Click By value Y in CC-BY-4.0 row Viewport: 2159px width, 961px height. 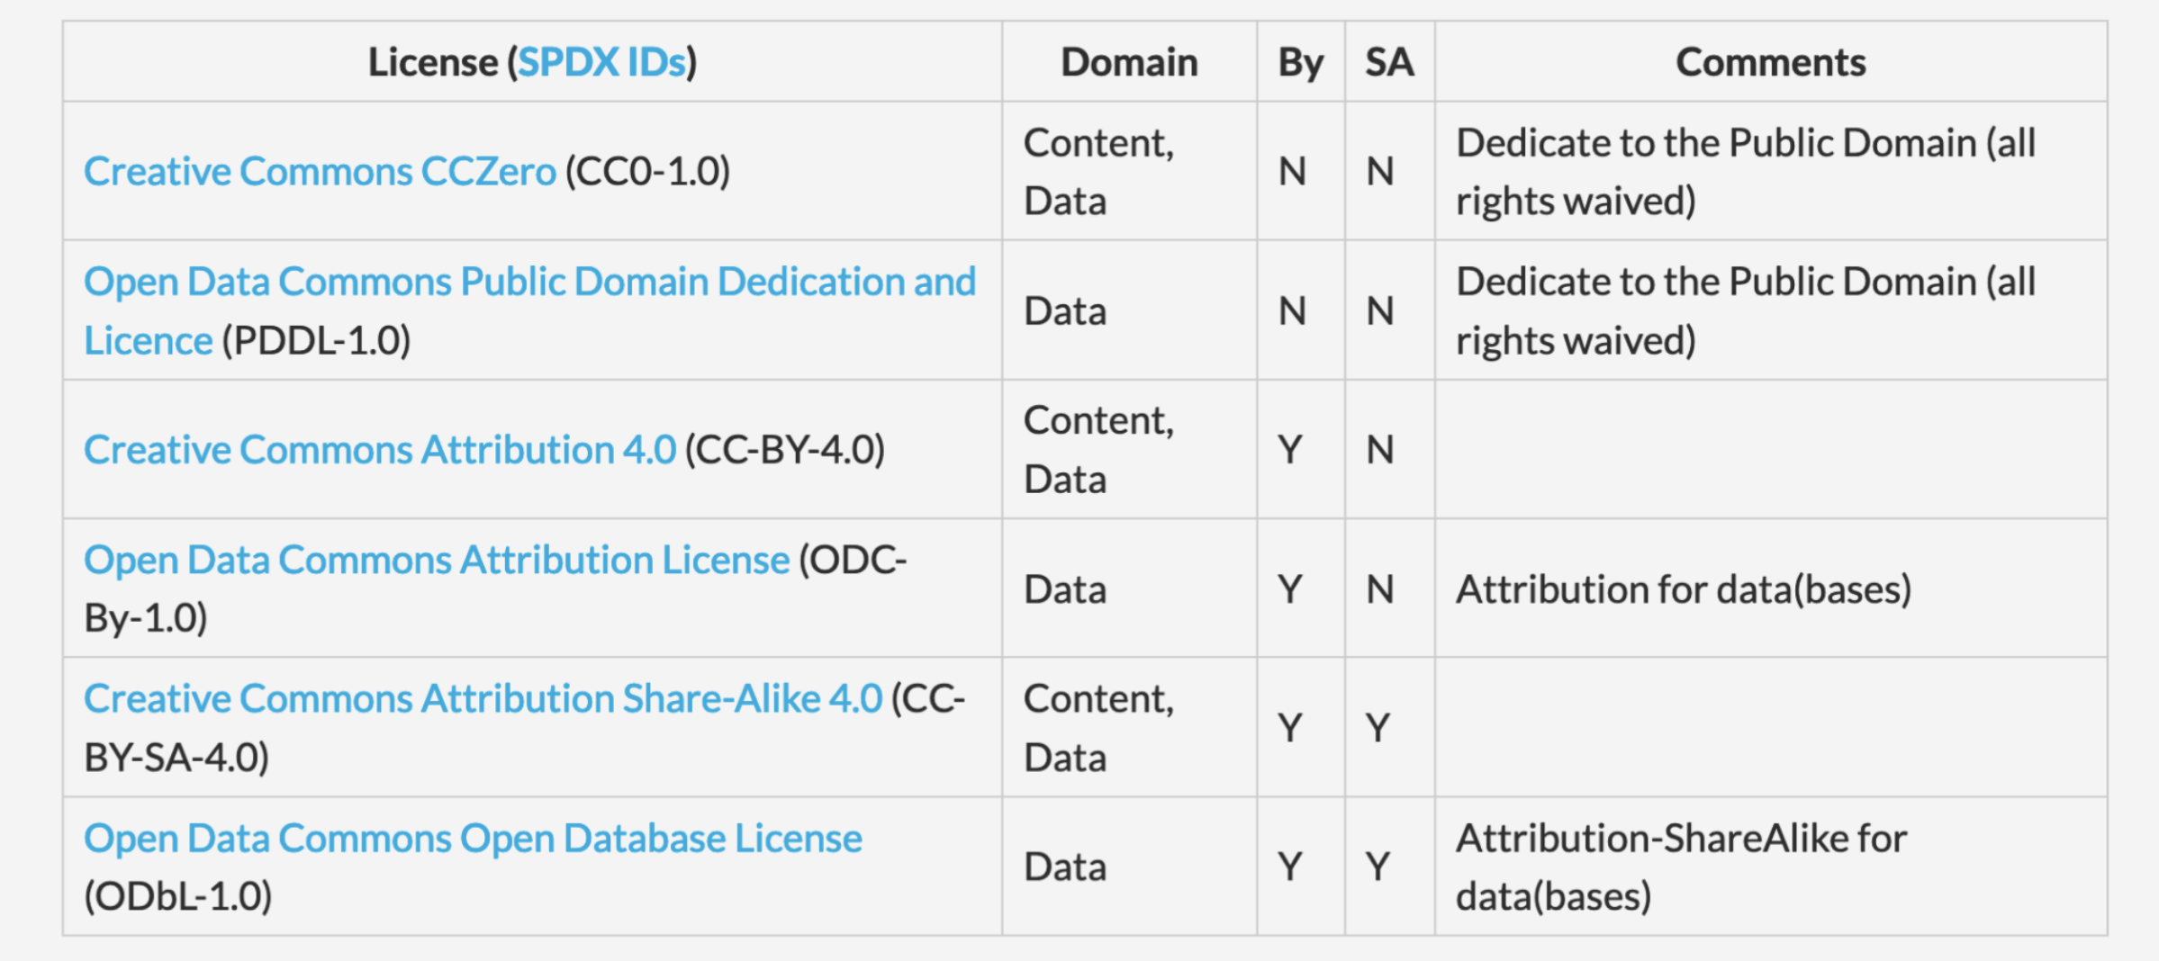[x=1290, y=449]
